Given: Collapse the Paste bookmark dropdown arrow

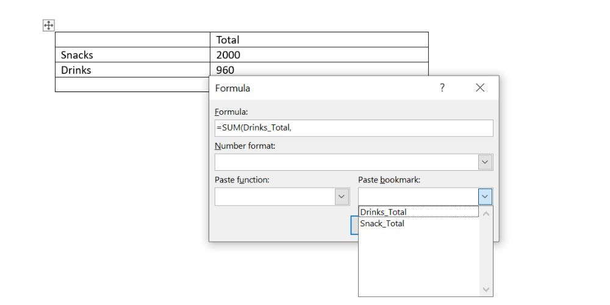Looking at the screenshot, I should click(x=486, y=196).
